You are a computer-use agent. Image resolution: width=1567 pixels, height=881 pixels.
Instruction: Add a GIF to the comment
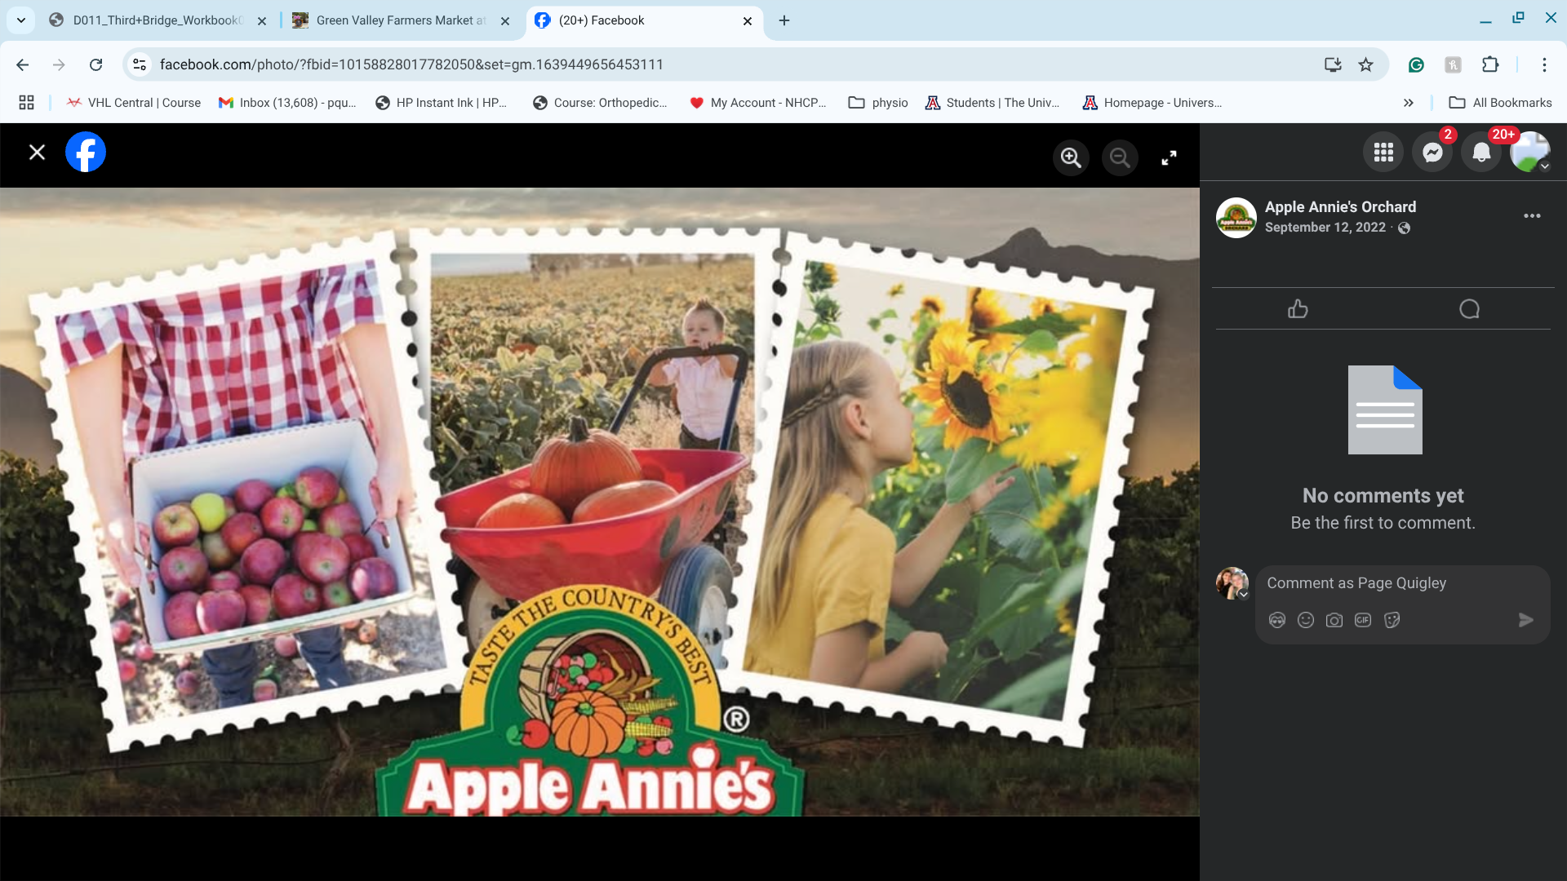pyautogui.click(x=1363, y=621)
